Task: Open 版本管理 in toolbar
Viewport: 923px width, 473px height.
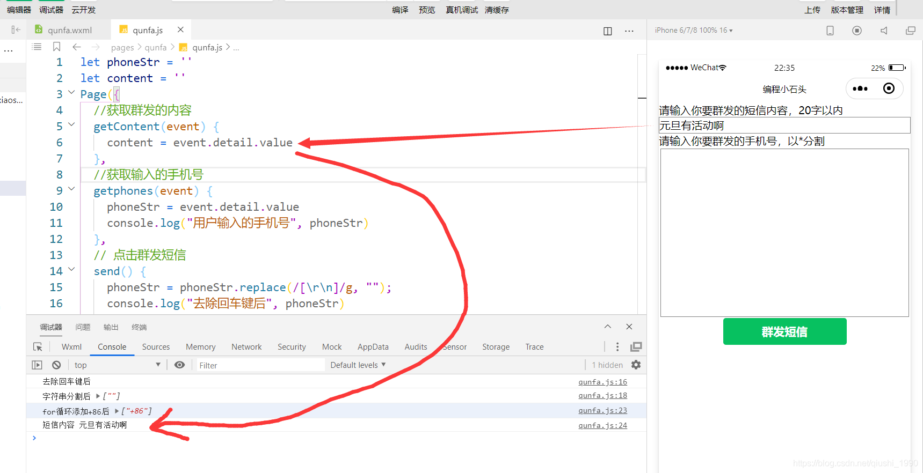Action: tap(847, 10)
